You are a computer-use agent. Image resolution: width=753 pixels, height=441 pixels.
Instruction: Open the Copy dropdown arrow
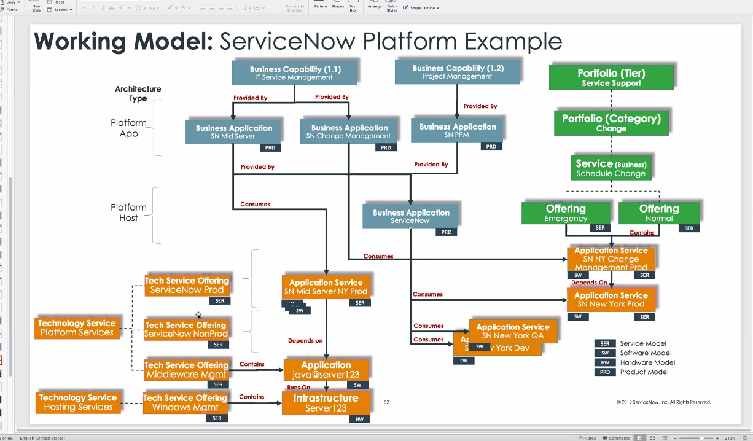point(19,2)
